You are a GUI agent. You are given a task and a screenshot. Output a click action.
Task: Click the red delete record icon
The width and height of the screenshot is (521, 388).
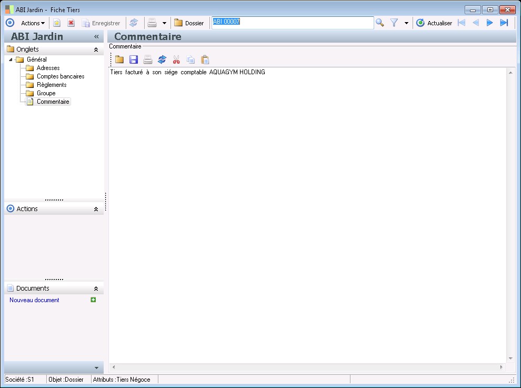71,23
